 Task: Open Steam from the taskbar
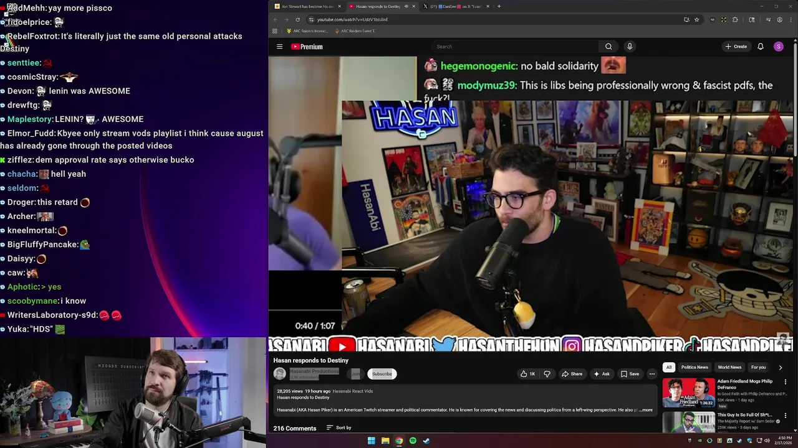point(426,441)
